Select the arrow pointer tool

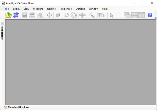click(x=111, y=15)
